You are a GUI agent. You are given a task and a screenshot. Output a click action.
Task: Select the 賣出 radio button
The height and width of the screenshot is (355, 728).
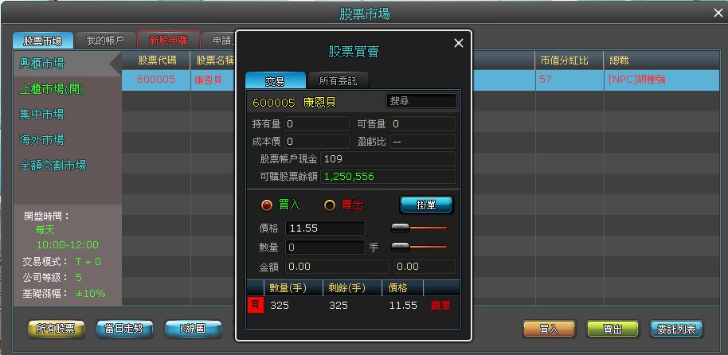330,205
